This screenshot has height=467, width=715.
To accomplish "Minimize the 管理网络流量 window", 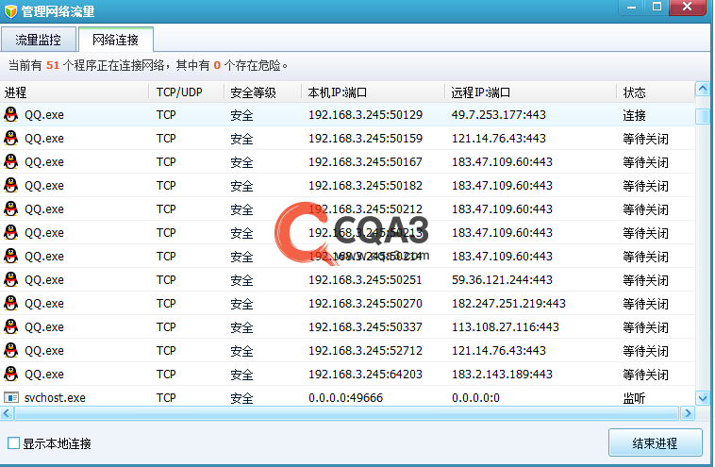I will 631,8.
